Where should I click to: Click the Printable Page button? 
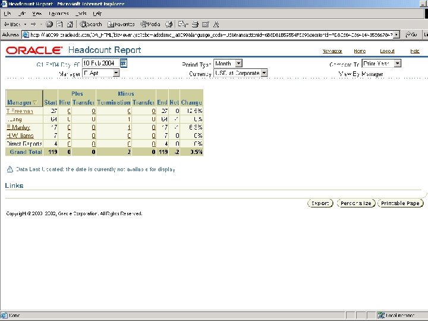point(400,203)
